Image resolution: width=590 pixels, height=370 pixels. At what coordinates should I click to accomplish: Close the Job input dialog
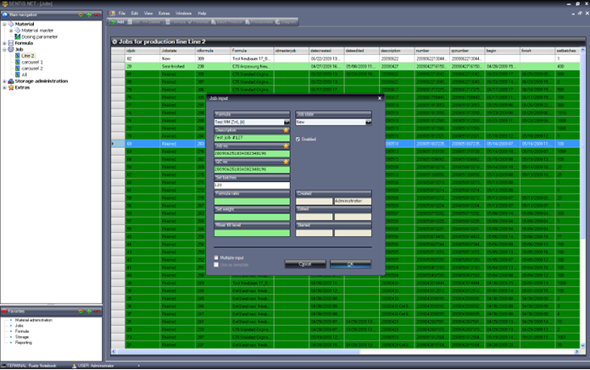pos(379,98)
